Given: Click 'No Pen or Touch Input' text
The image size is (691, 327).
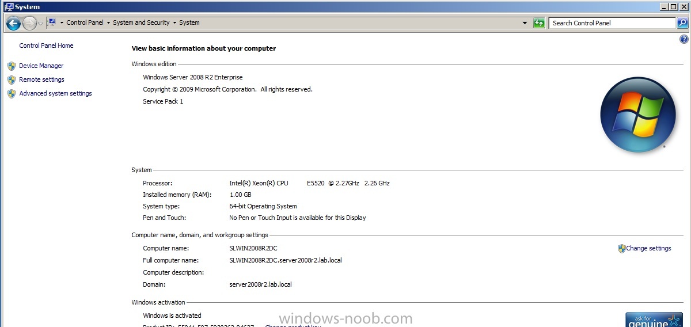Looking at the screenshot, I should click(298, 218).
